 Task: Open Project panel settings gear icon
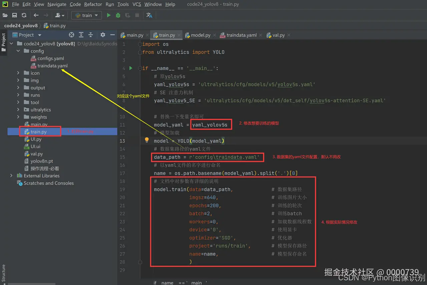coord(103,35)
